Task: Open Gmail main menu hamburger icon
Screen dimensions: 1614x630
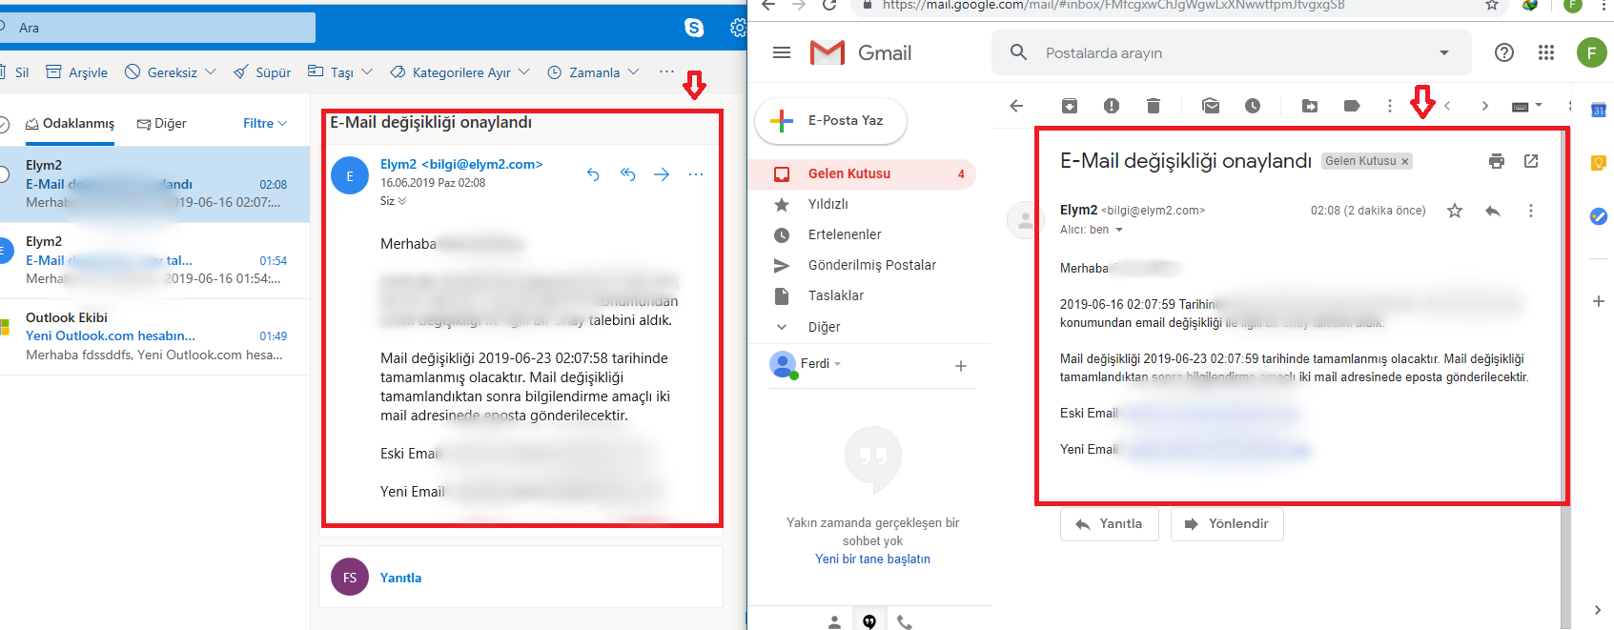Action: click(782, 52)
